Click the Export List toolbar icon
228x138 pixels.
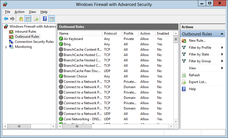[x=36, y=19]
